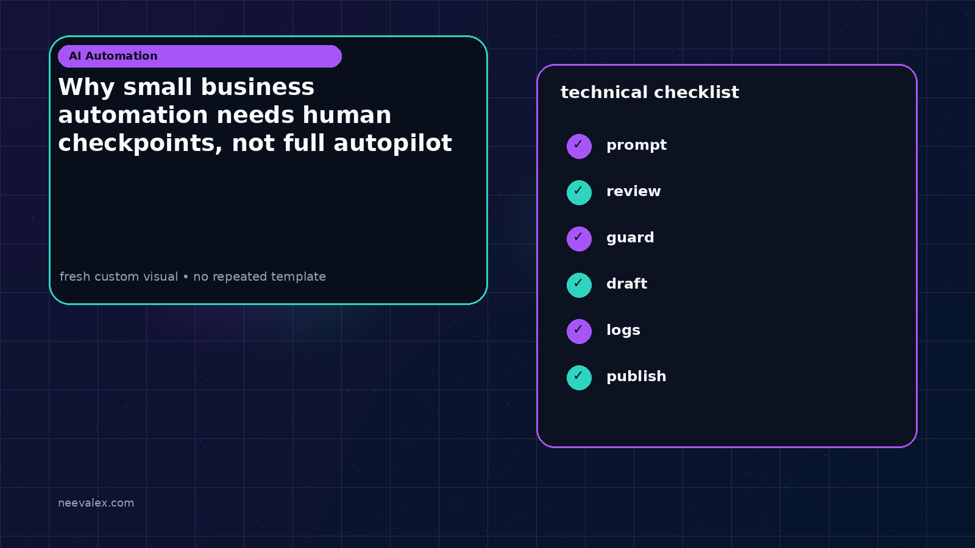Click the checkmark icon beside logs
The image size is (975, 548).
click(579, 331)
